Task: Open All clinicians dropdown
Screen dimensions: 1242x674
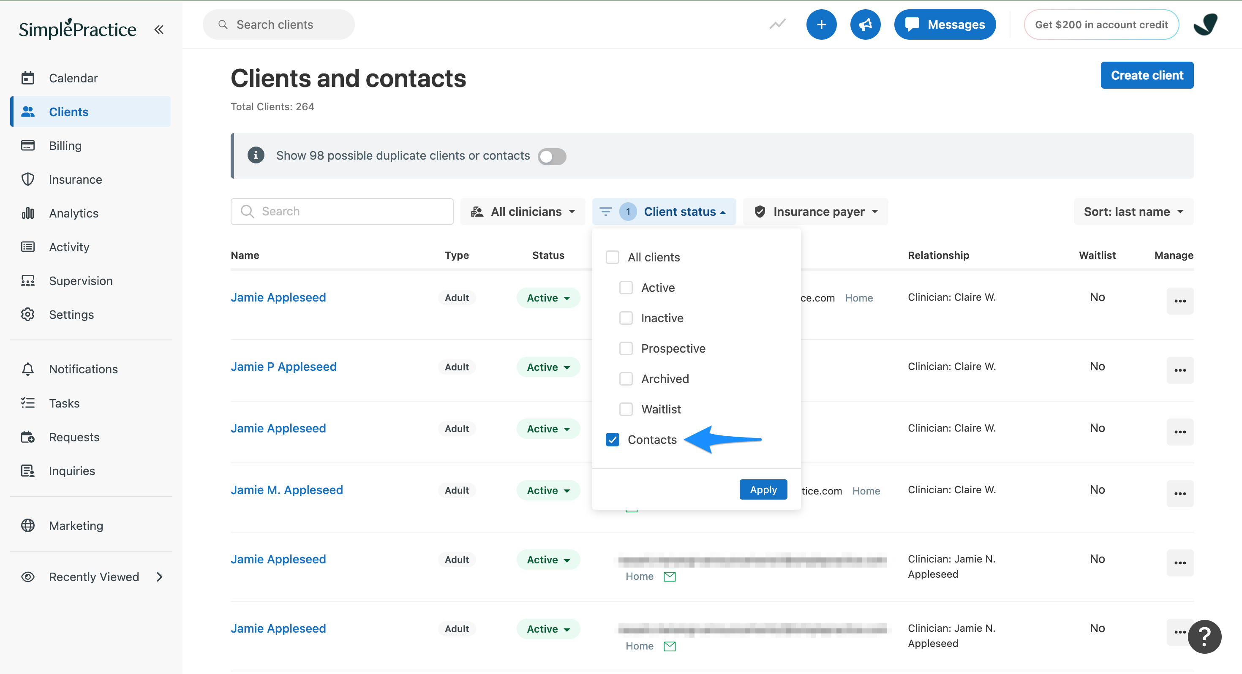Action: [x=523, y=211]
